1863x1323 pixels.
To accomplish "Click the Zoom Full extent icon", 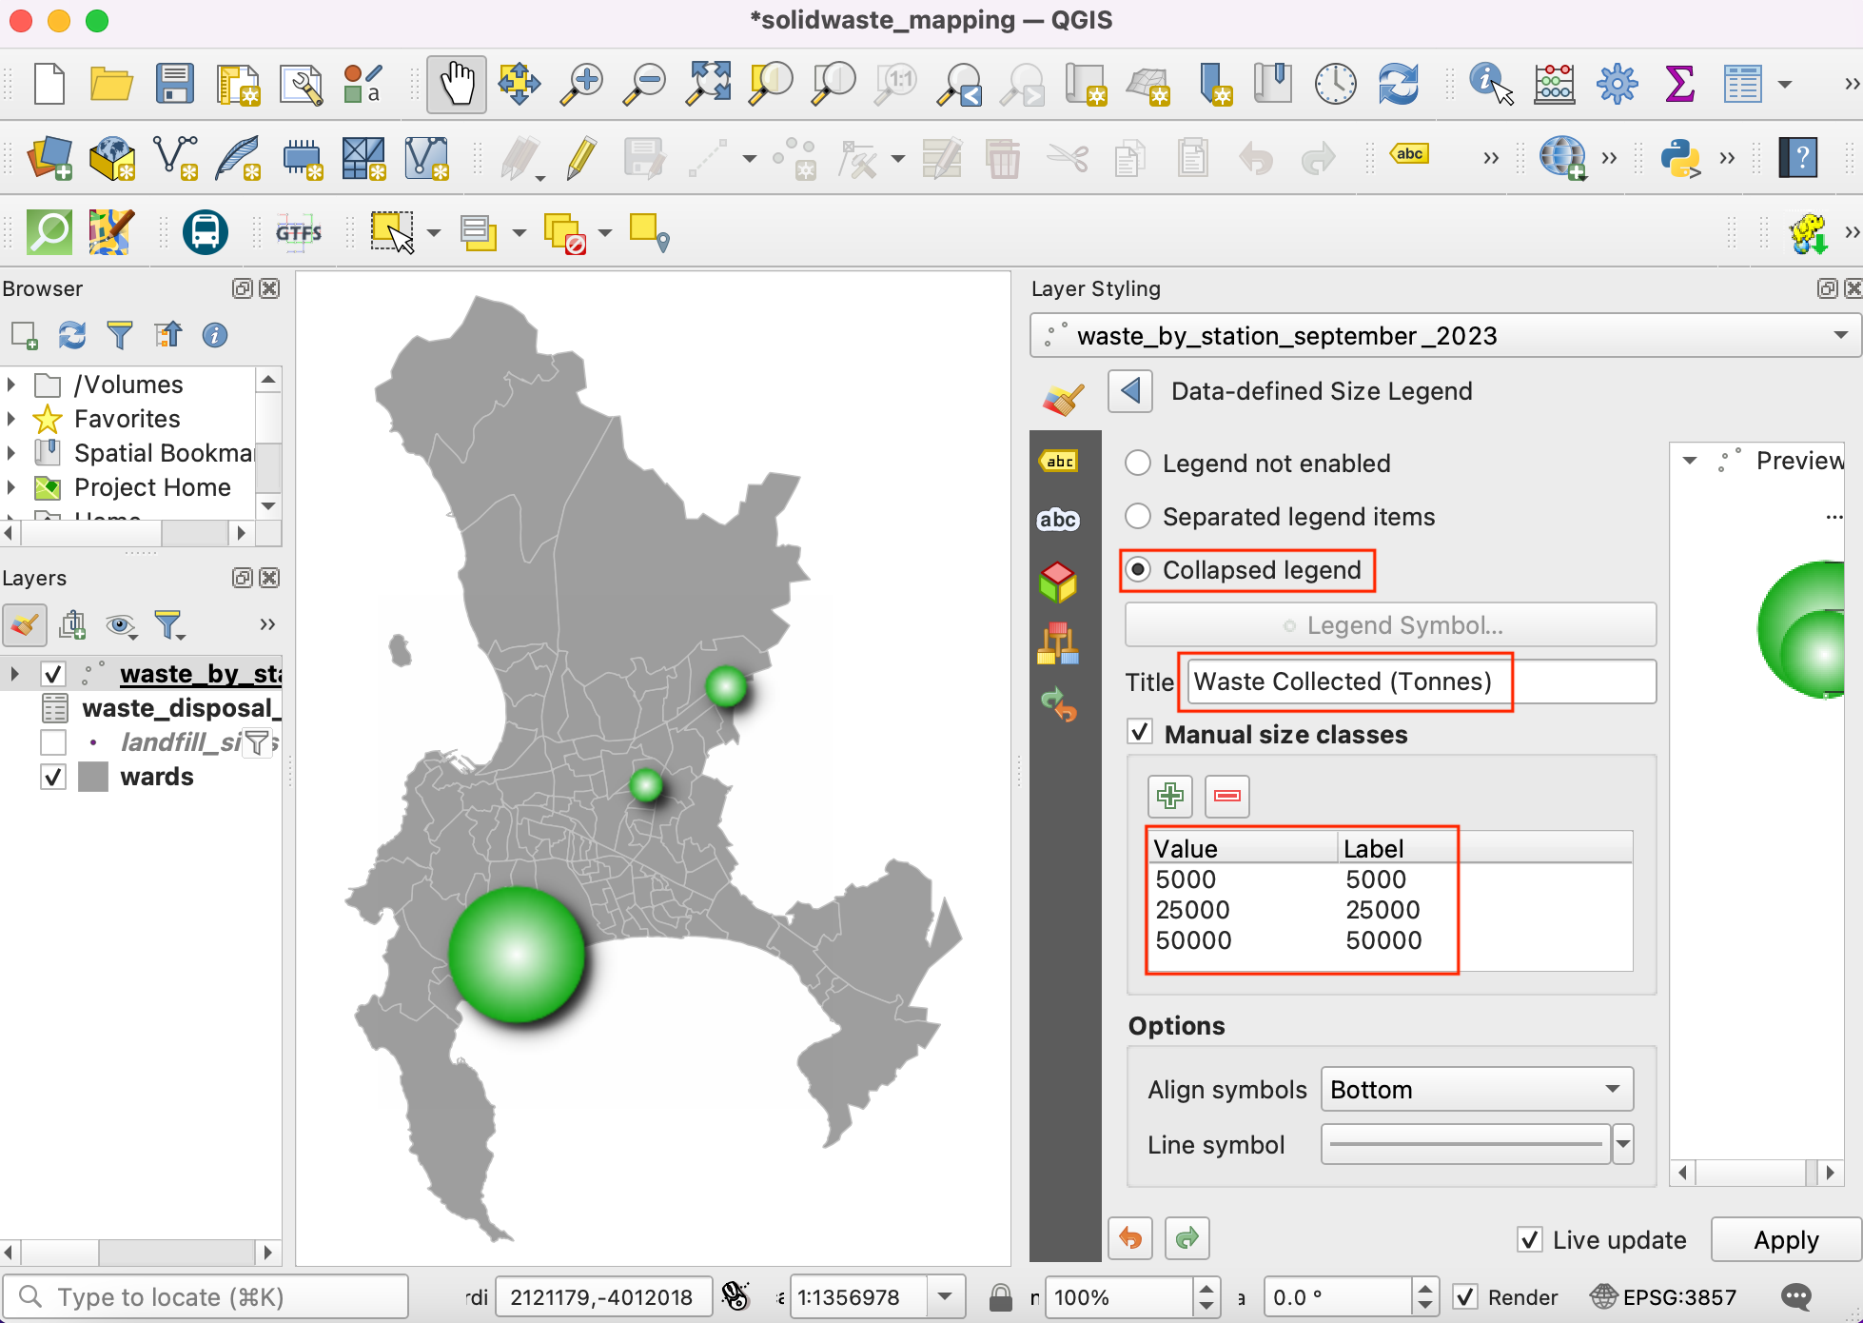I will [709, 84].
